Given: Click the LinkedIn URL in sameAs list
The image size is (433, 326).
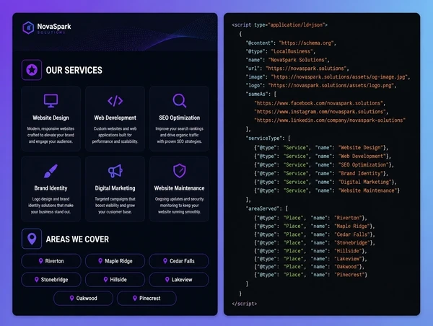Looking at the screenshot, I should [330, 120].
